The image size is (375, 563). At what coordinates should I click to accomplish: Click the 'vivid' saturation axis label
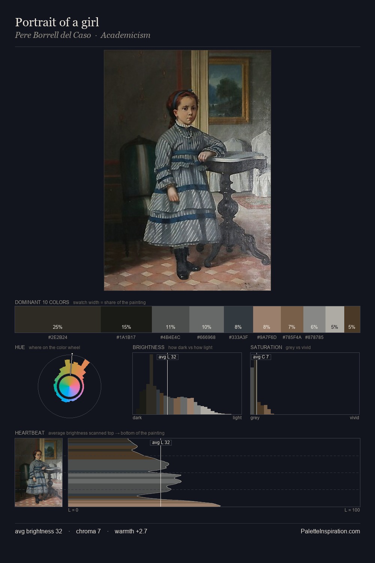pyautogui.click(x=354, y=418)
